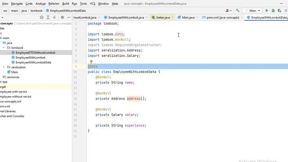Open the Refactor menu

(x=54, y=4)
